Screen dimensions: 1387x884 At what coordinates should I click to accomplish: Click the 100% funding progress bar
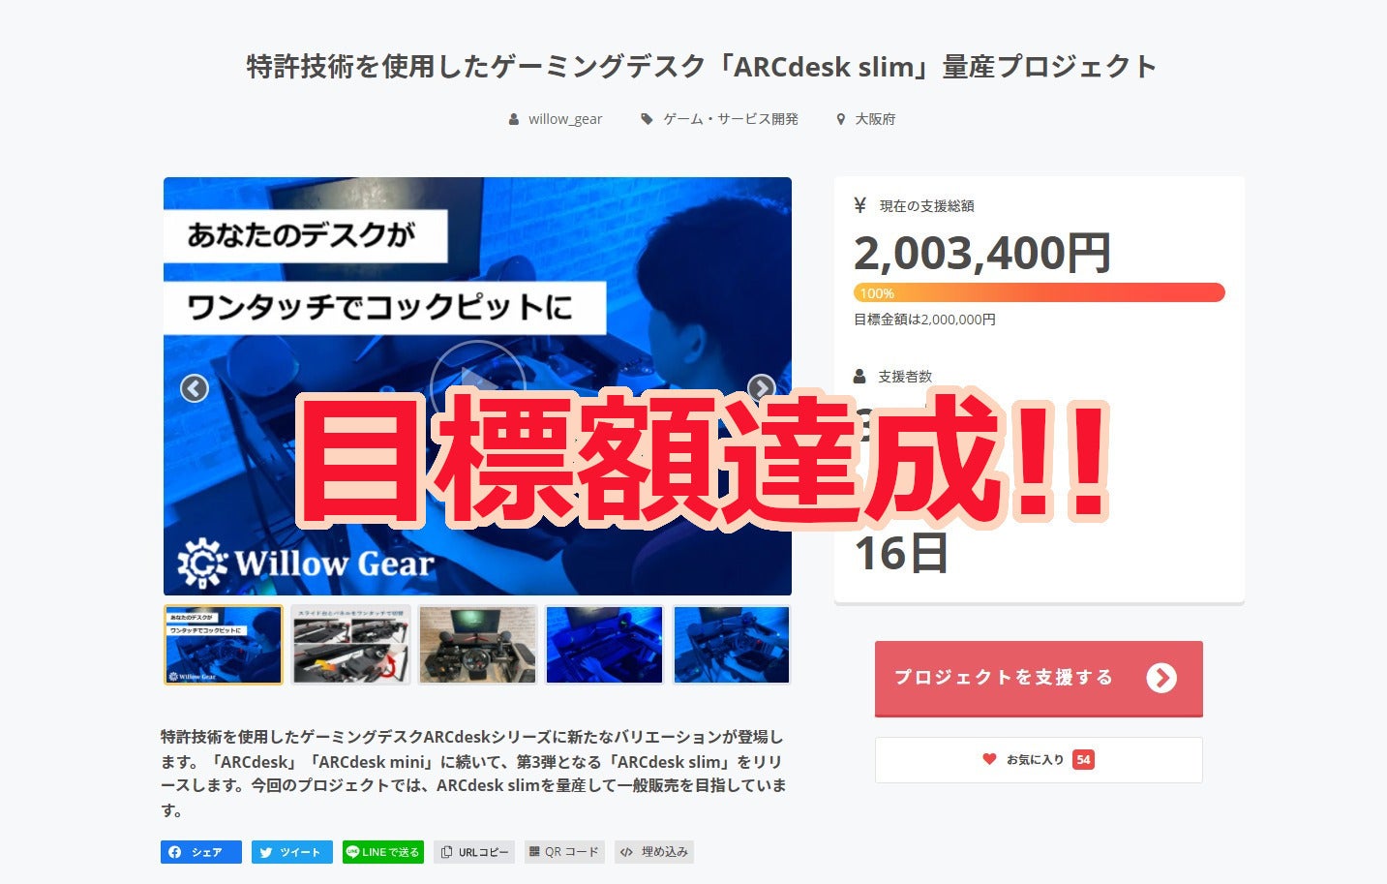click(1039, 292)
